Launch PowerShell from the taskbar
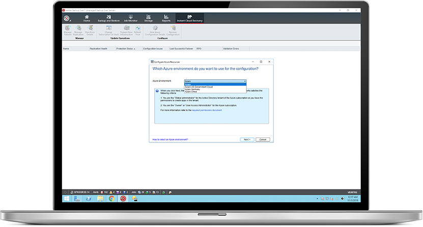The image size is (423, 227). tap(89, 198)
